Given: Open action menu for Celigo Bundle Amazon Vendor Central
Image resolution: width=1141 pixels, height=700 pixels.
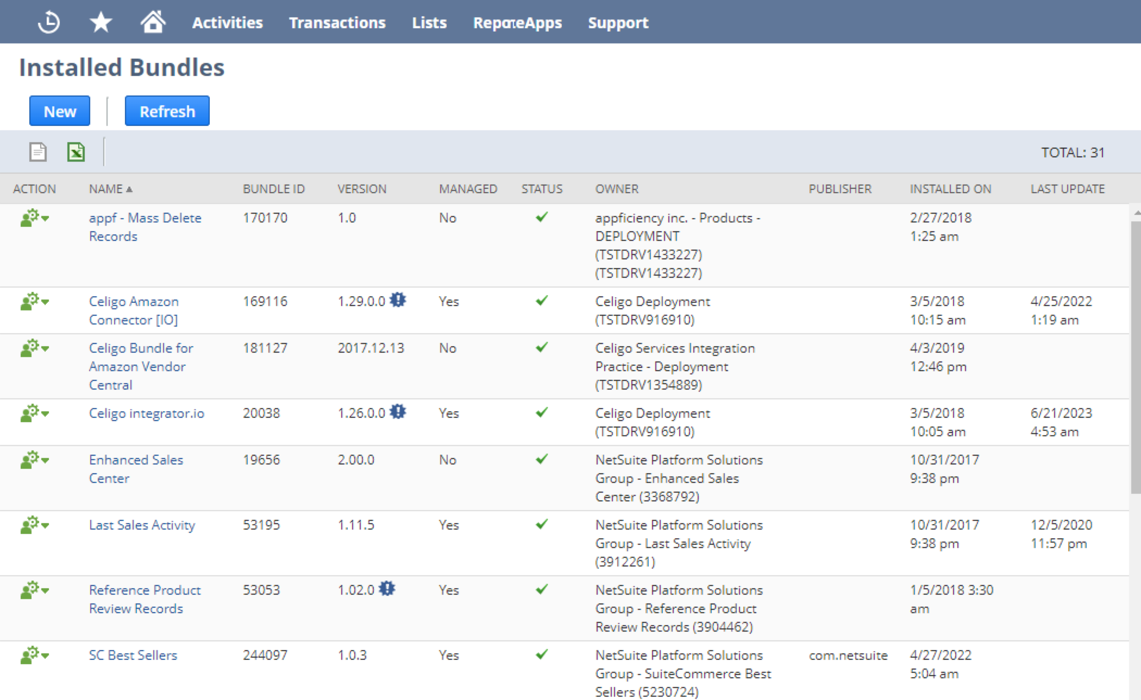Looking at the screenshot, I should pyautogui.click(x=35, y=348).
